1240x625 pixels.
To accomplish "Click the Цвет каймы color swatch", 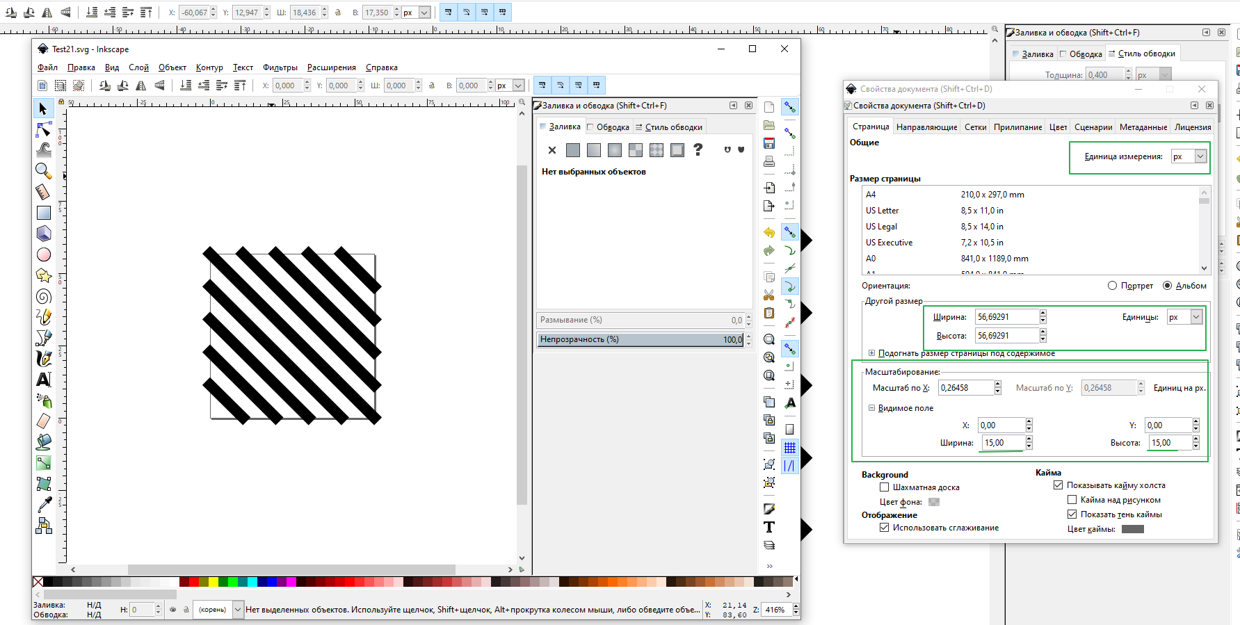I will tap(1132, 529).
